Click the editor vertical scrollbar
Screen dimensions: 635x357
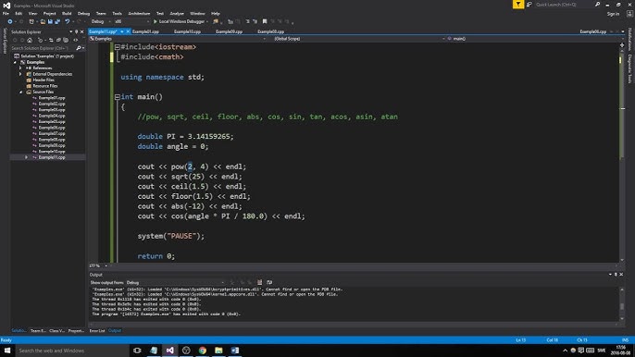[622, 153]
